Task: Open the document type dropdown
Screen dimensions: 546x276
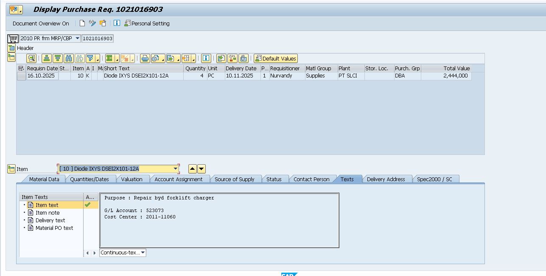Action: coord(77,39)
